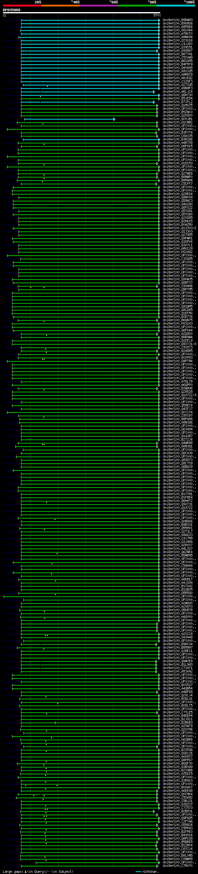Click hit label UniRef100_Q5R5Q0
Screen dimensions: 198x874
point(178,593)
